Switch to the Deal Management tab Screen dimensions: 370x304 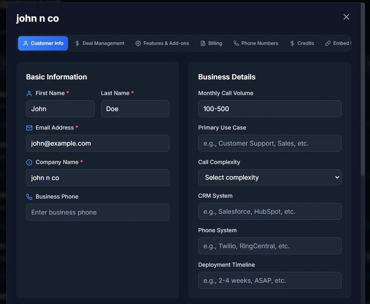(99, 43)
